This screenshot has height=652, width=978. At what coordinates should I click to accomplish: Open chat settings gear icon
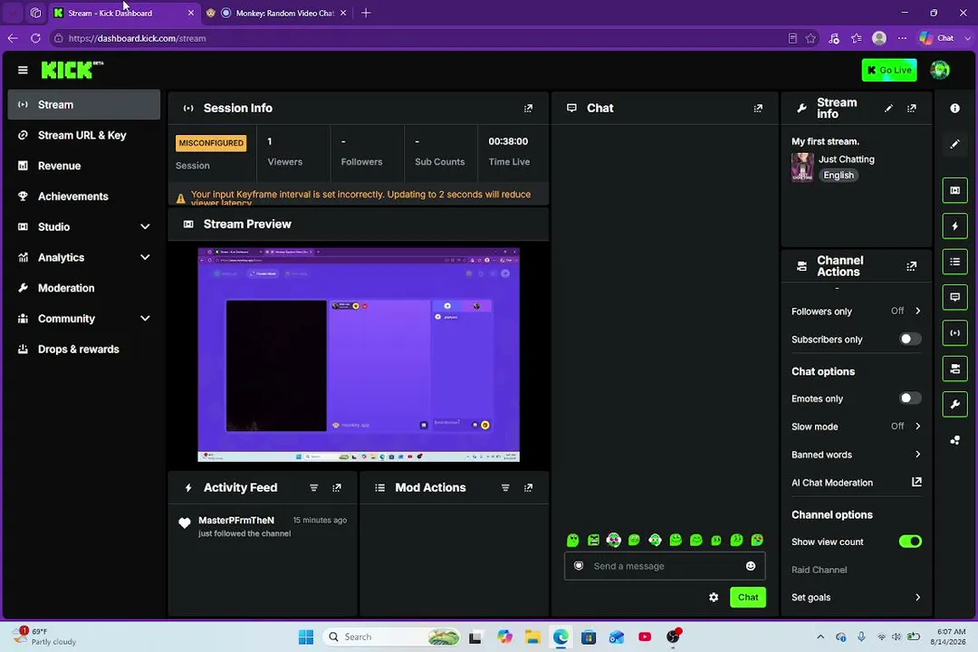(714, 597)
